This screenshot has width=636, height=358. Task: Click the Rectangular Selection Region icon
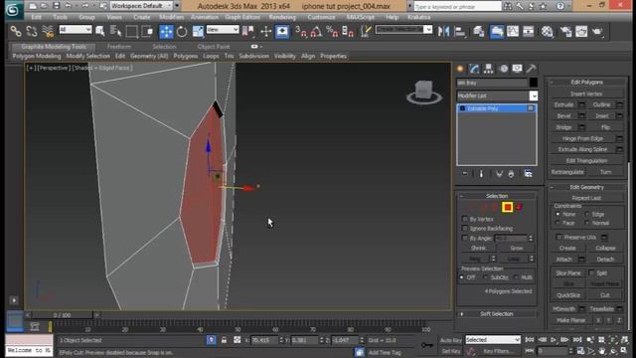(x=131, y=31)
